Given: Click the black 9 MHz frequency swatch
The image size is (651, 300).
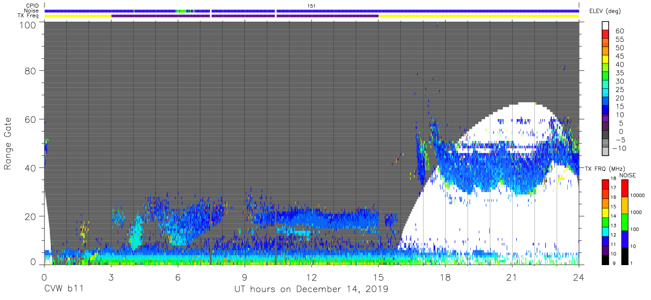Looking at the screenshot, I should (606, 259).
